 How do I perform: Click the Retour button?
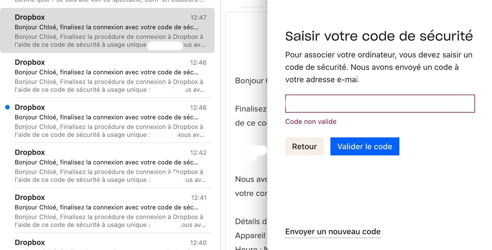click(x=304, y=146)
